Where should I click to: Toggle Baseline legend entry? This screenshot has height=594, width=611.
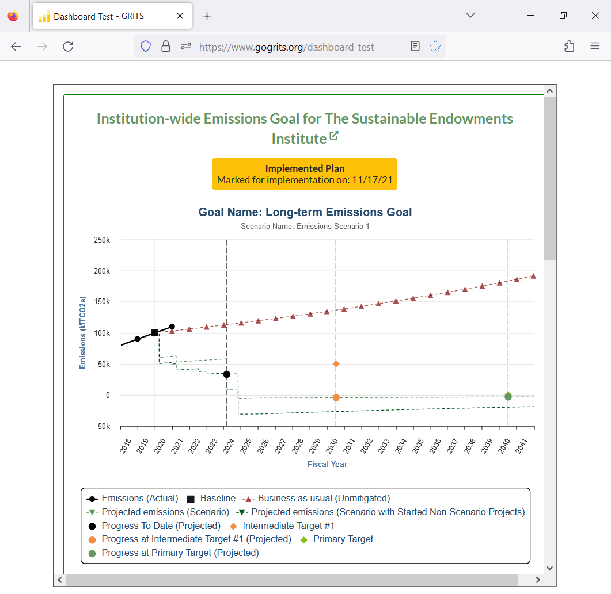click(211, 499)
